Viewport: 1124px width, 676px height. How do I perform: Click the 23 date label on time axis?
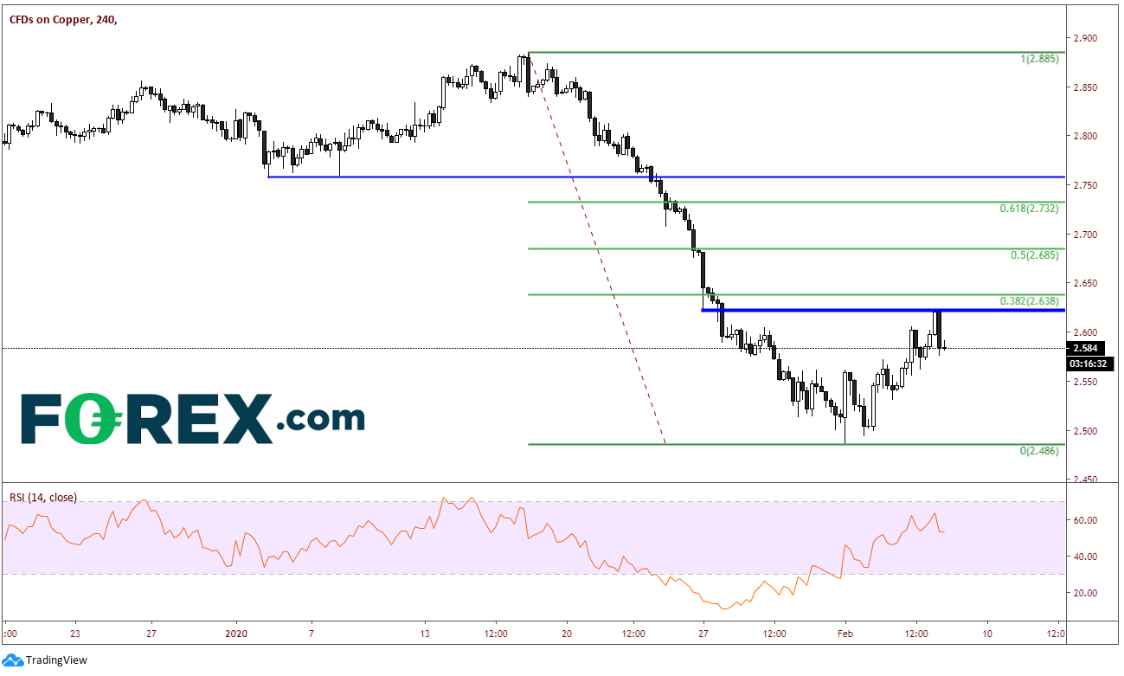[x=74, y=633]
